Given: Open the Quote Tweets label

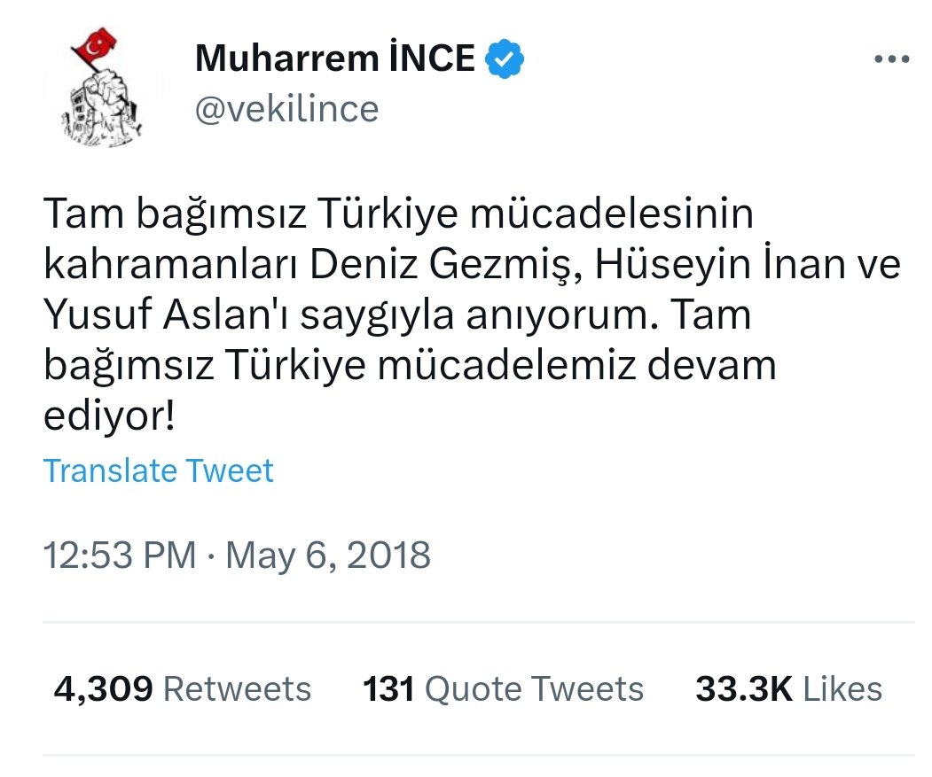Looking at the screenshot, I should tap(534, 688).
